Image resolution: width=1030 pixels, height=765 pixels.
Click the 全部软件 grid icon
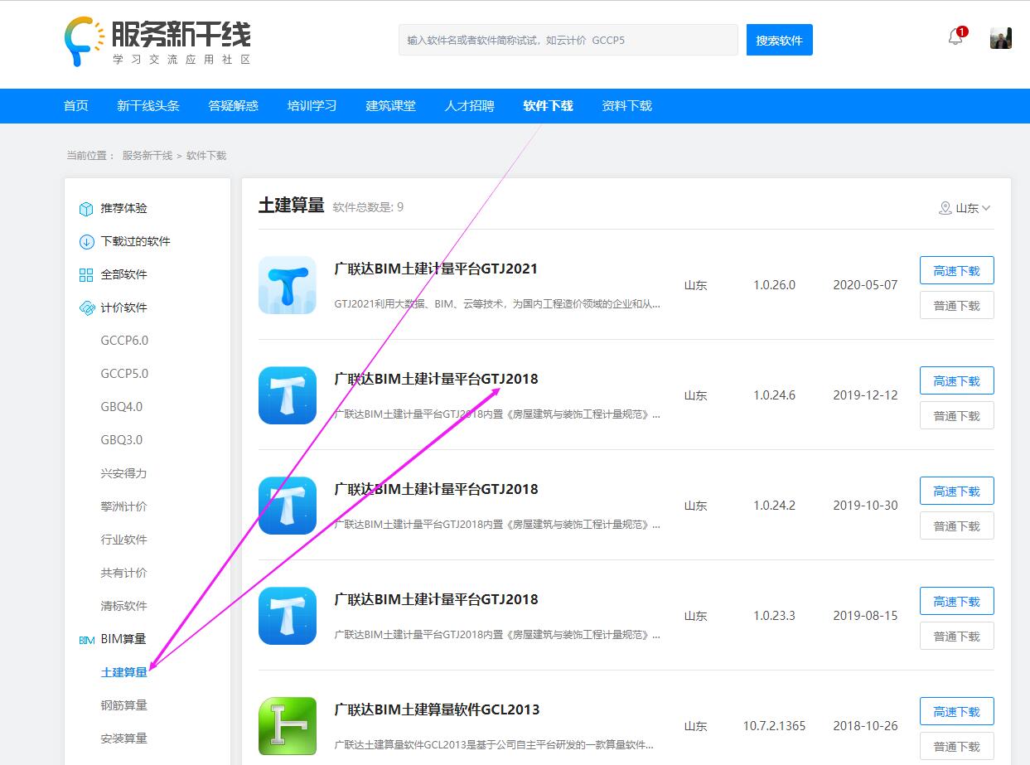(86, 275)
